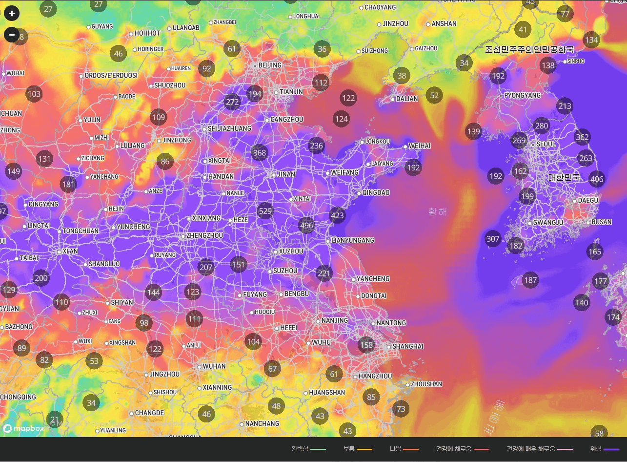Open the 21 marker near Chongqing
This screenshot has width=627, height=462.
pyautogui.click(x=55, y=419)
